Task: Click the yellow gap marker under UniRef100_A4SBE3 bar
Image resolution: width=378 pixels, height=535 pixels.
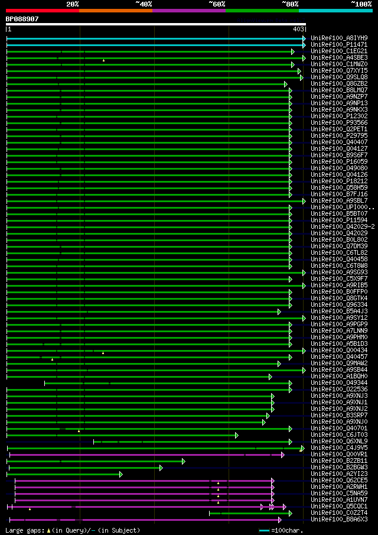Action: coord(103,60)
